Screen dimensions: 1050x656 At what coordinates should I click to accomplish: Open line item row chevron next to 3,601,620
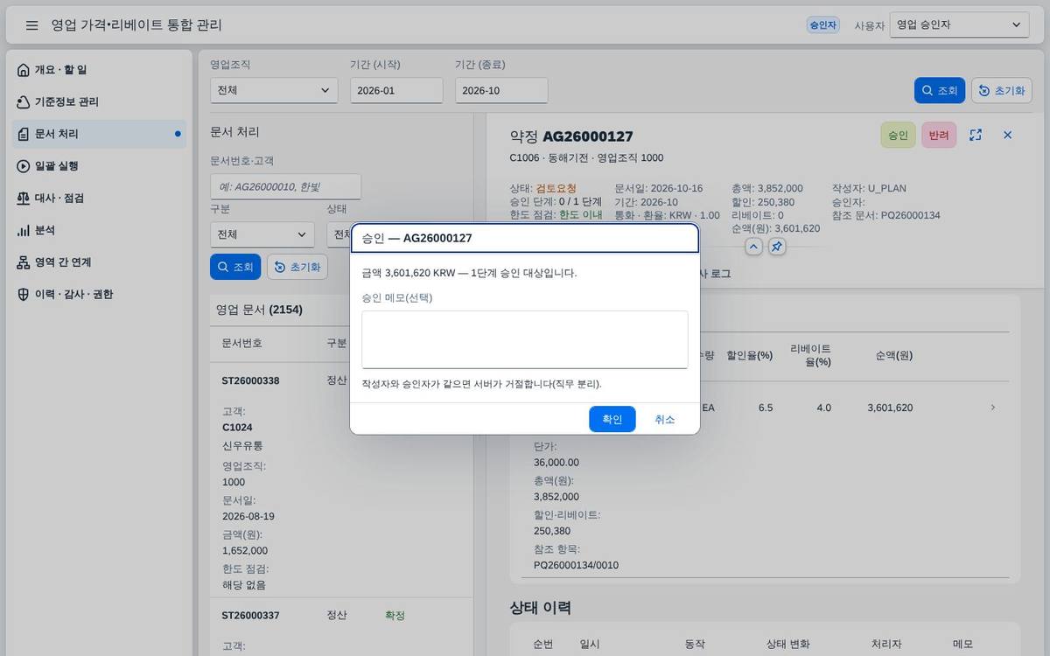[992, 408]
